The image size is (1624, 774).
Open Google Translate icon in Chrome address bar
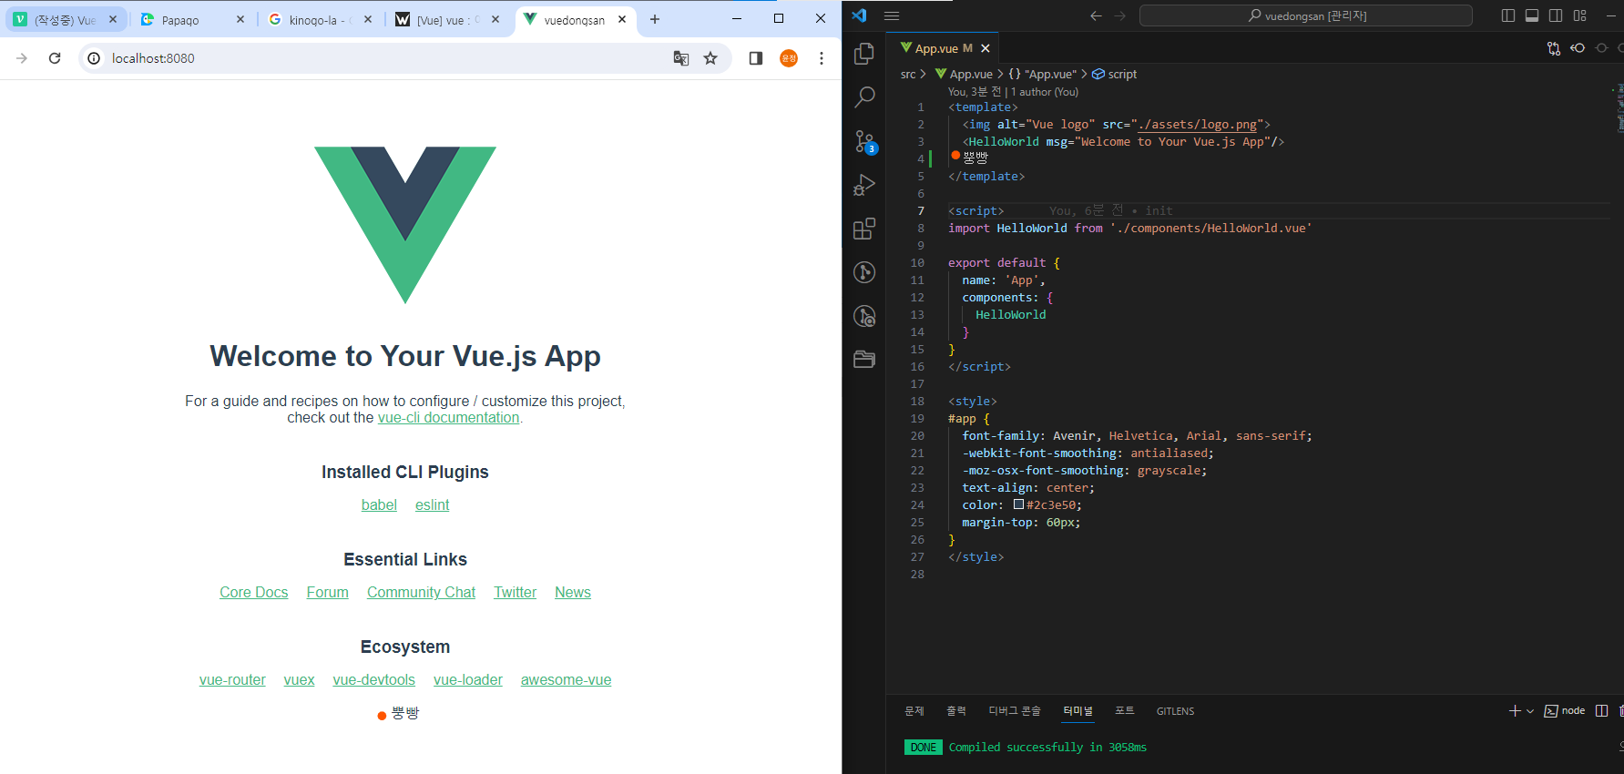pos(680,58)
